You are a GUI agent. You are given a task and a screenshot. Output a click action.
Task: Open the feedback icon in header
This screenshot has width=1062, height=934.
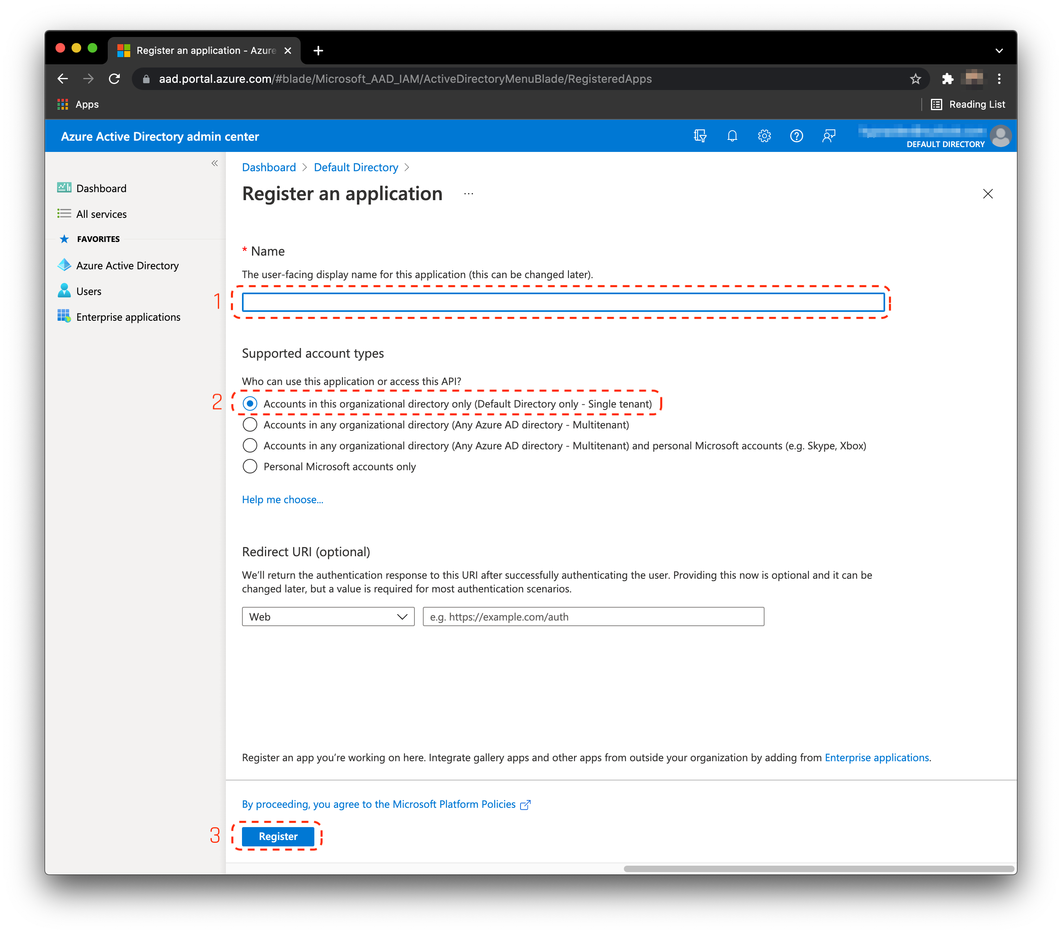tap(829, 136)
